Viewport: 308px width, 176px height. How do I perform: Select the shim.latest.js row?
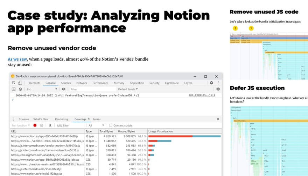pyautogui.click(x=116, y=169)
